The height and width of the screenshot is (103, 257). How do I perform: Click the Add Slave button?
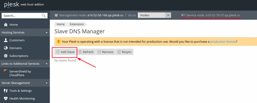click(x=65, y=52)
